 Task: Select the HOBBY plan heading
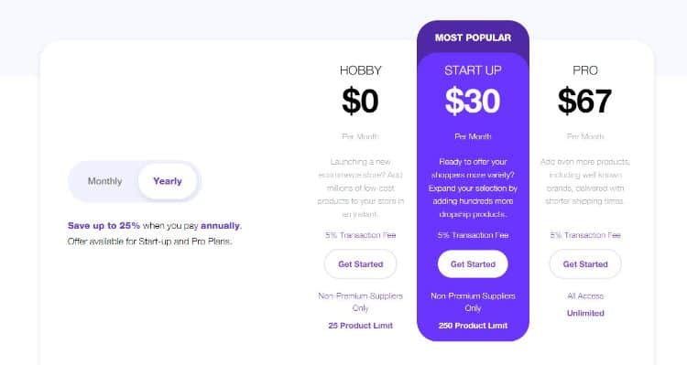[361, 70]
